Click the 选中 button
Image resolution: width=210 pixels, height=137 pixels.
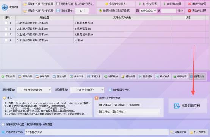pyautogui.click(x=180, y=11)
